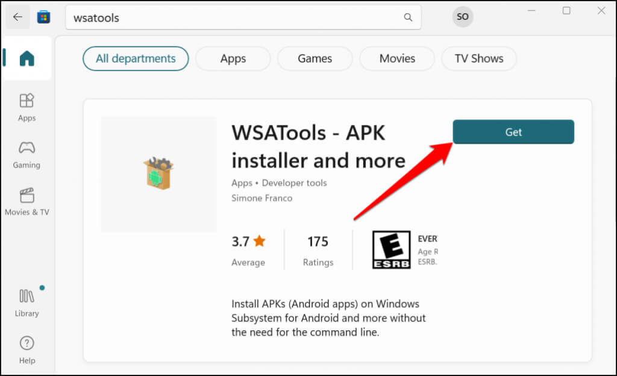Click the ESRB Everyone rating badge
This screenshot has width=617, height=376.
point(391,249)
